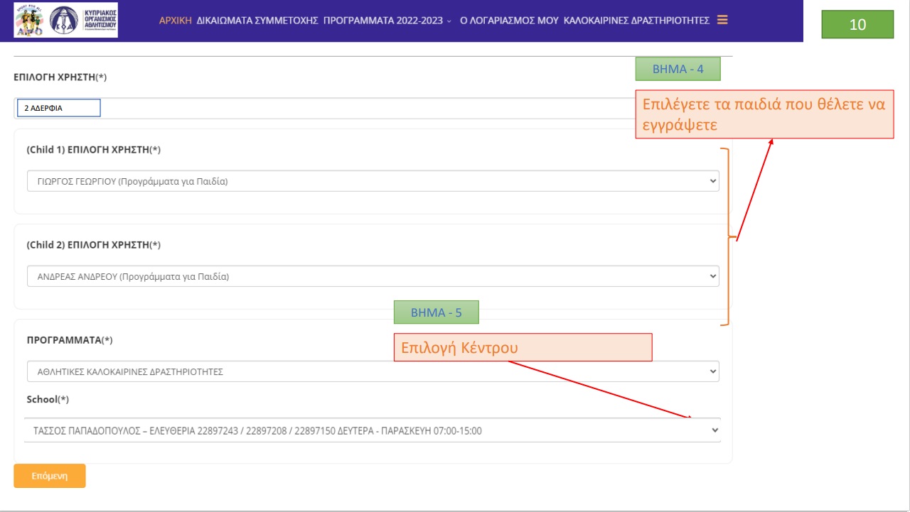The width and height of the screenshot is (910, 512).
Task: Go to ΑΡΧΙΚΗ home page
Action: click(176, 21)
